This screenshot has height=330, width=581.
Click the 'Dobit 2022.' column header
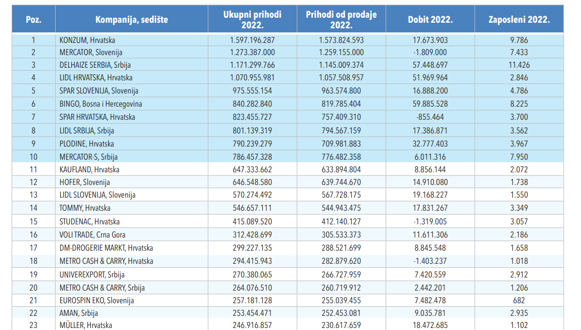click(430, 20)
